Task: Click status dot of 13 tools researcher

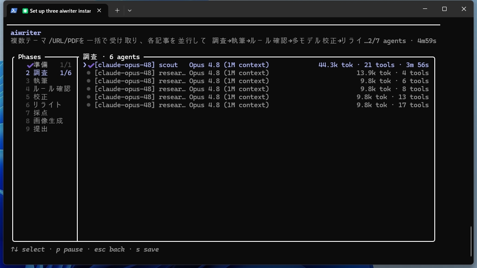Action: [89, 97]
